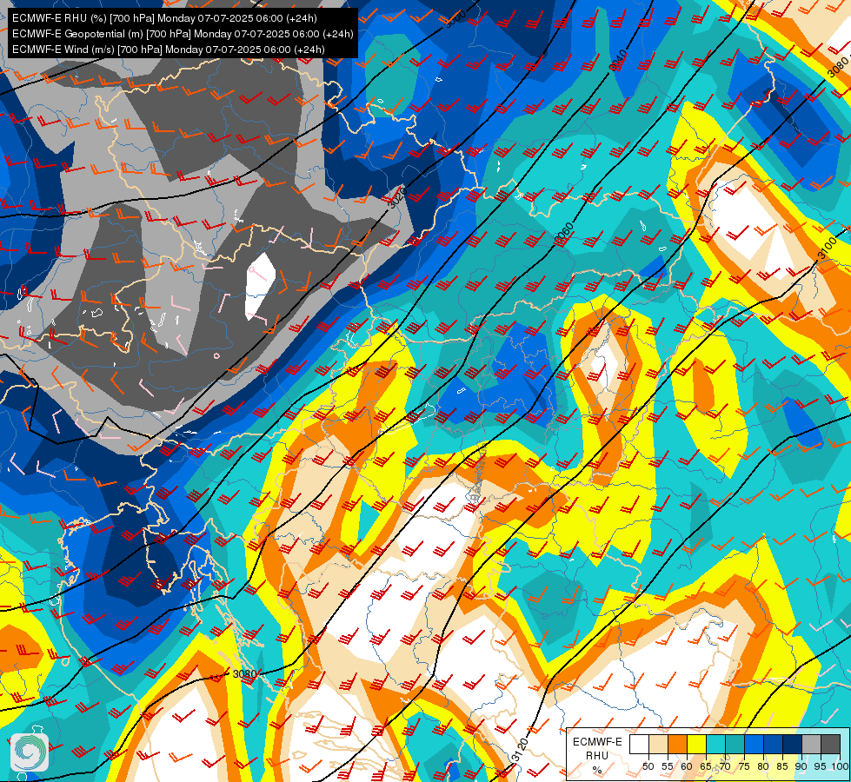Screen dimensions: 851x782
Task: Select the ECMWF-E RHU 700 hPa title line
Action: 164,18
